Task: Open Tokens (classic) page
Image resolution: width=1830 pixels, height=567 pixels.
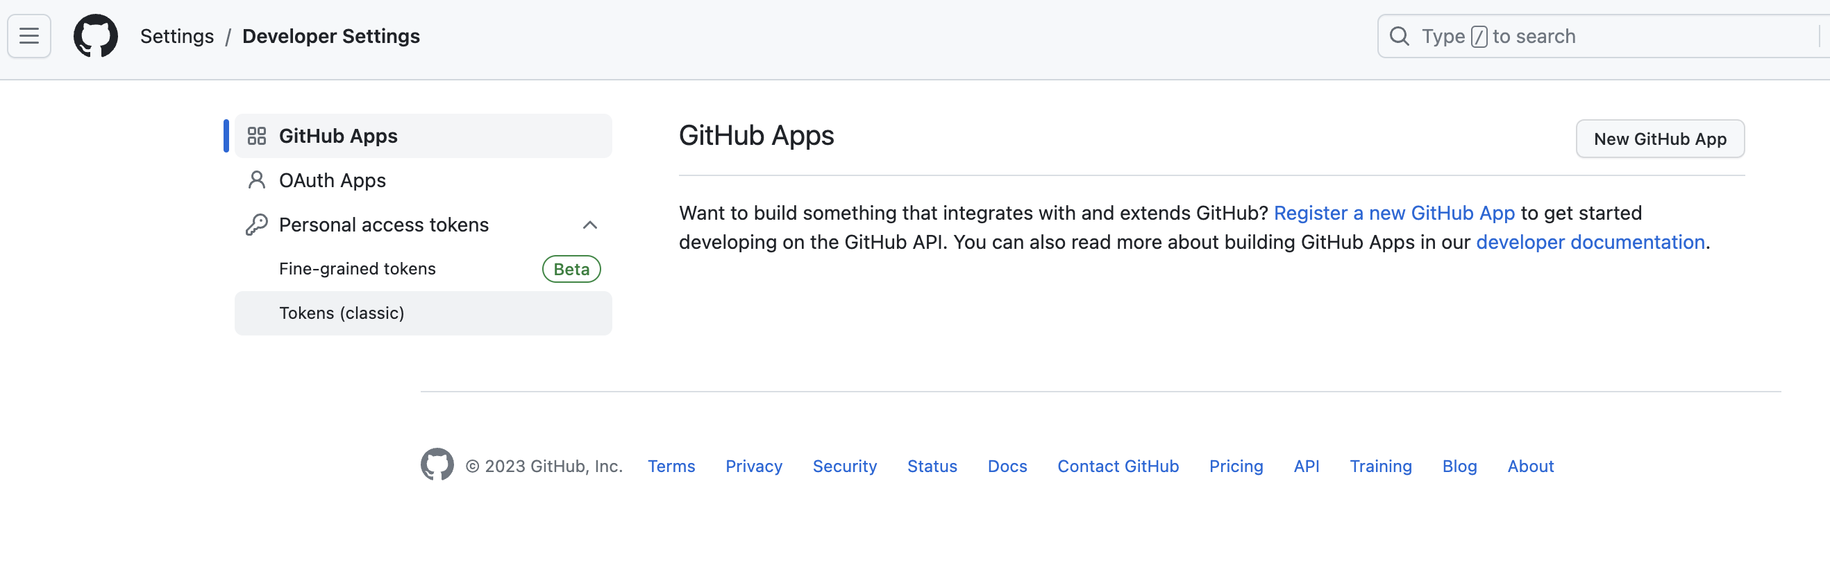Action: click(423, 313)
